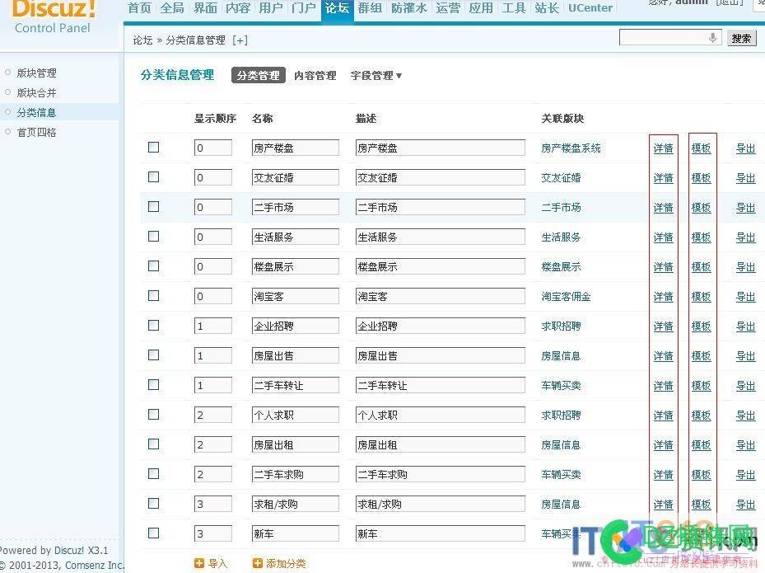Viewport: 765px width, 573px height.
Task: Click the plus icon next to 导入
Action: pos(199,563)
